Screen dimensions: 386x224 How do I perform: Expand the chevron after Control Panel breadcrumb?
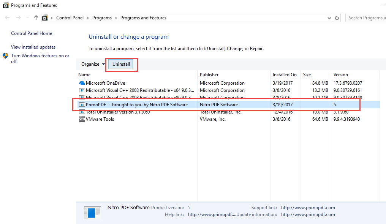coord(88,18)
